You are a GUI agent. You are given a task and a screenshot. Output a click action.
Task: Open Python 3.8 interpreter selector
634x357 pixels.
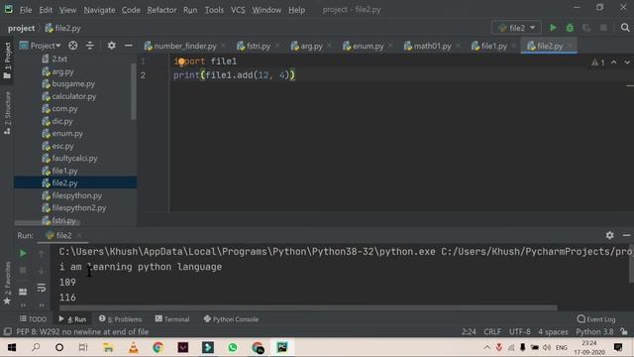[x=594, y=331]
